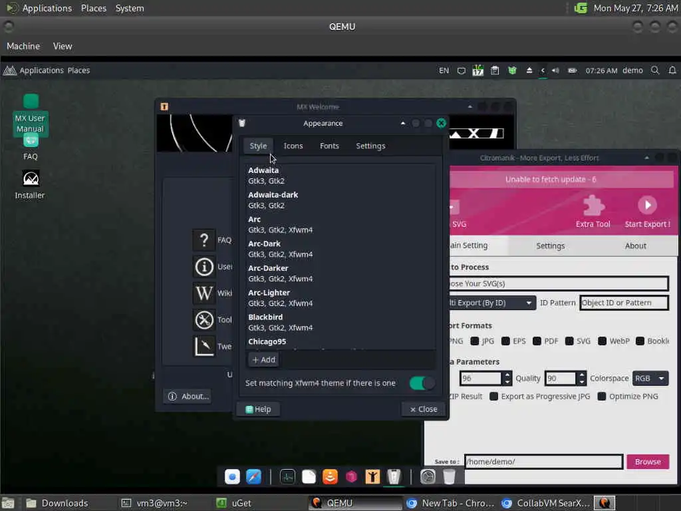
Task: Open the FAQ desktop shortcut icon
Action: 31,140
